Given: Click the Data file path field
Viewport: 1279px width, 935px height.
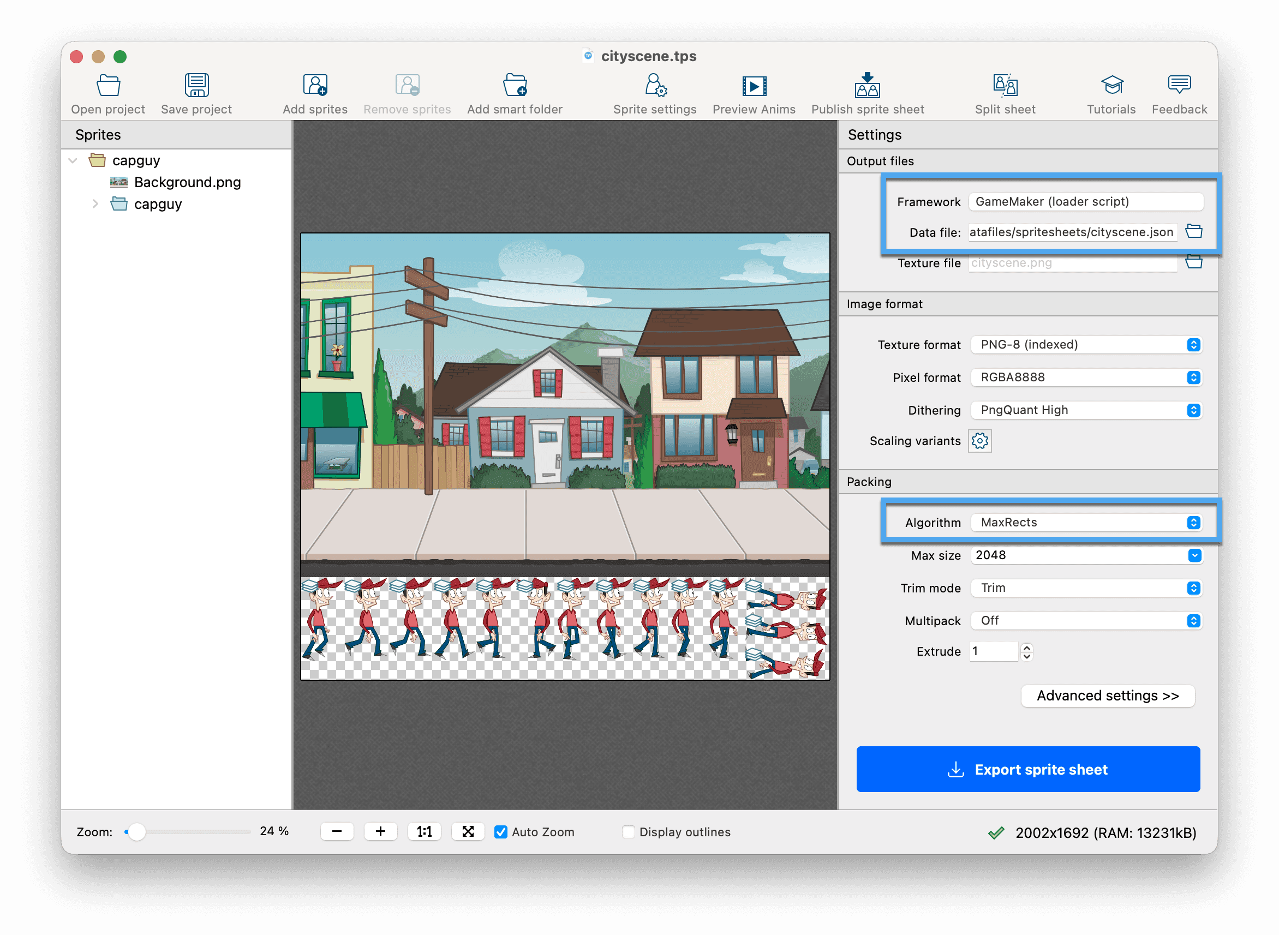Looking at the screenshot, I should pyautogui.click(x=1072, y=231).
